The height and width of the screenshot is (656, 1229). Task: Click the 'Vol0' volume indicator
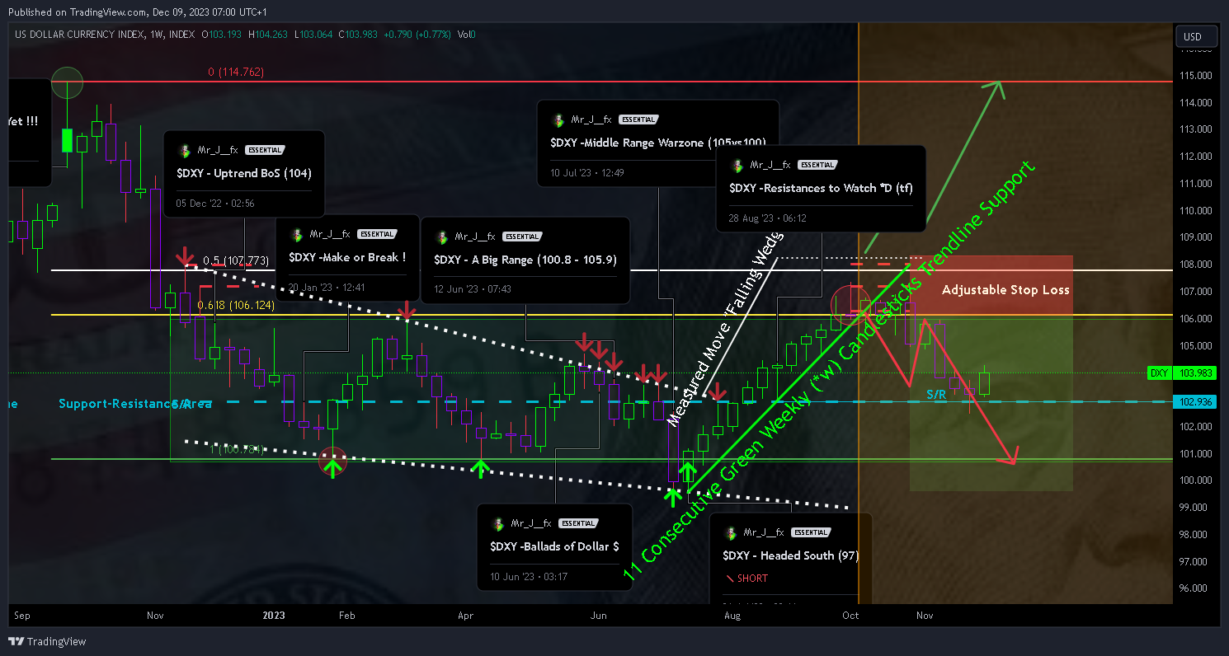[x=466, y=35]
